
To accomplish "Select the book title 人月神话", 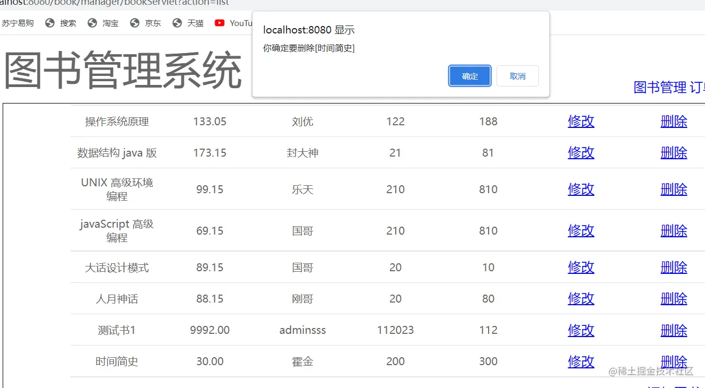I will tap(117, 299).
